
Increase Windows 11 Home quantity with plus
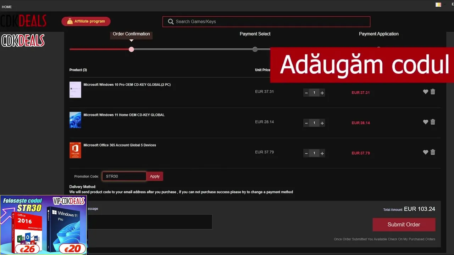point(322,123)
